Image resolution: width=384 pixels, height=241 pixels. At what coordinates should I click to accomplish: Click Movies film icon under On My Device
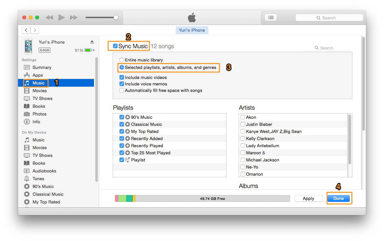(27, 148)
